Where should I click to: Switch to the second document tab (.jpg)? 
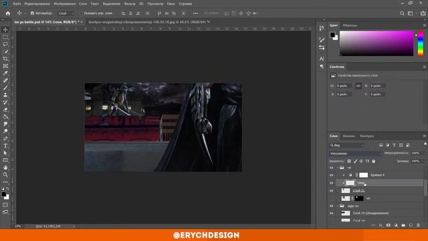pyautogui.click(x=149, y=22)
